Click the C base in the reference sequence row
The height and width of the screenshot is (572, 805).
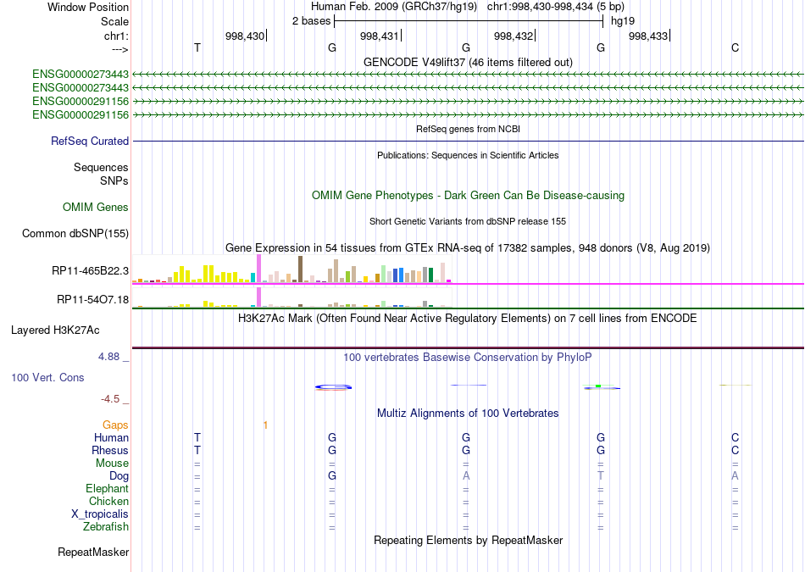736,47
